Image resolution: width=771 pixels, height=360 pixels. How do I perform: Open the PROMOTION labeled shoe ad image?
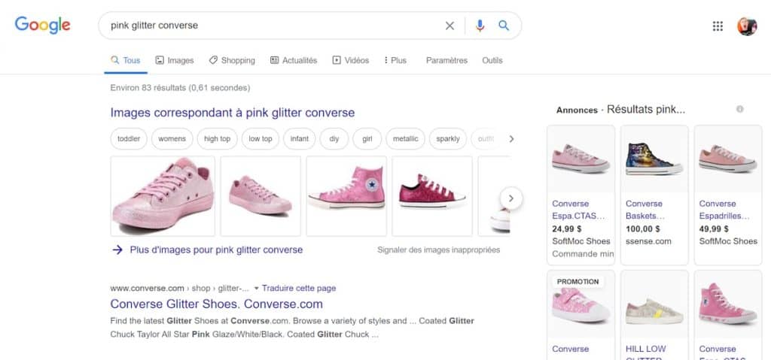click(581, 304)
